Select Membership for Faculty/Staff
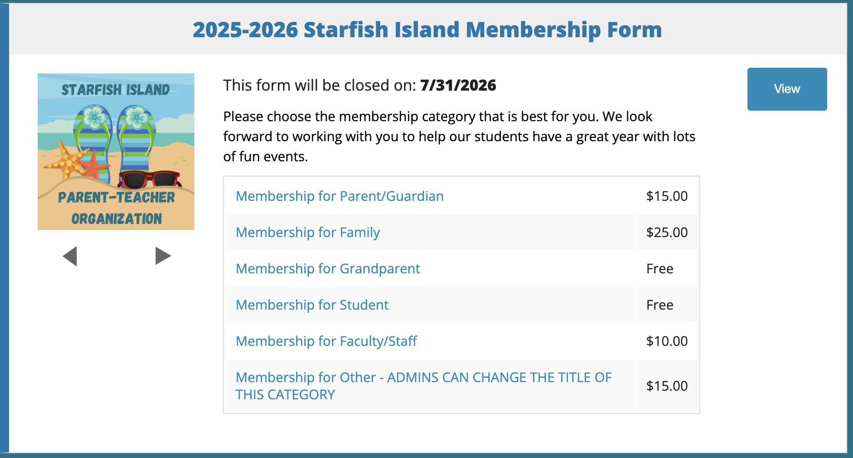 tap(326, 341)
